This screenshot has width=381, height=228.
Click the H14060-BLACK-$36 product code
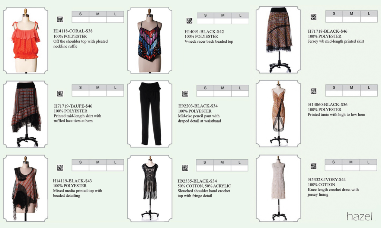pos(328,105)
